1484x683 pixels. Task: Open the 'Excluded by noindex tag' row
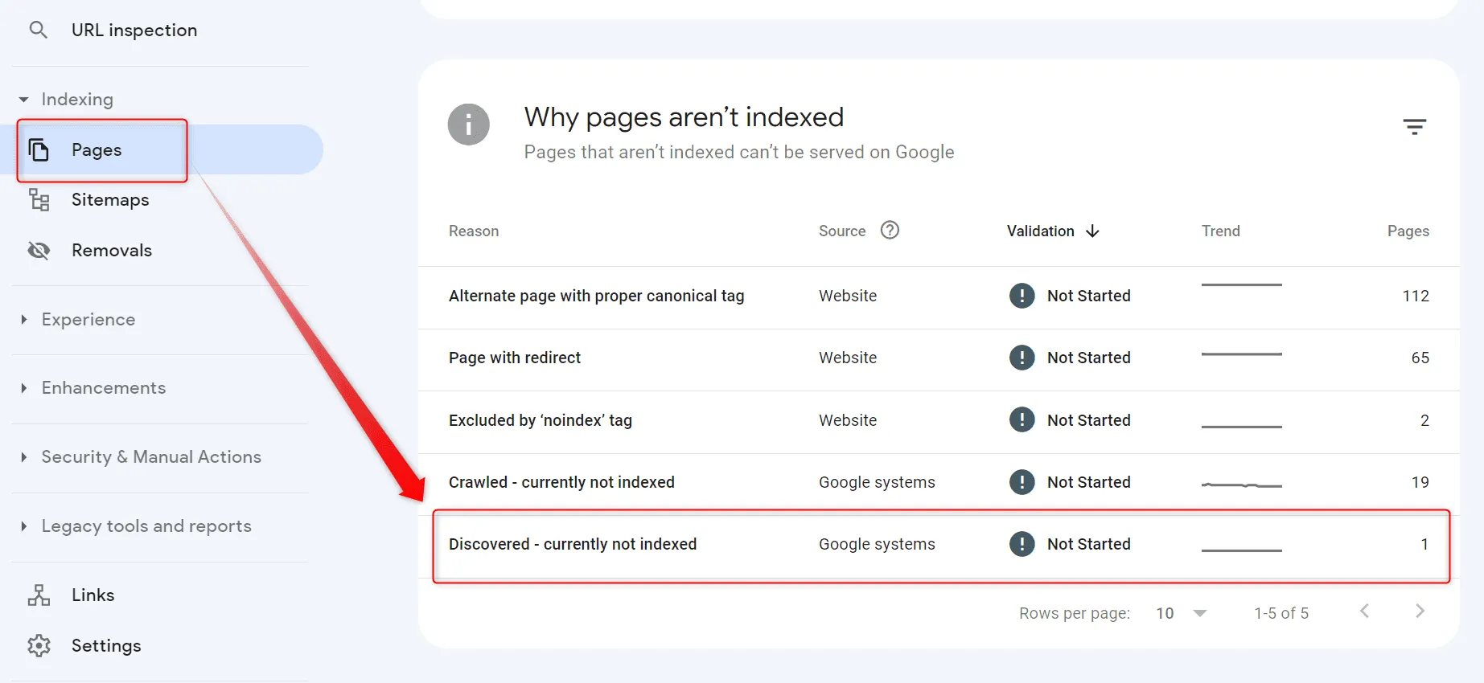click(939, 421)
